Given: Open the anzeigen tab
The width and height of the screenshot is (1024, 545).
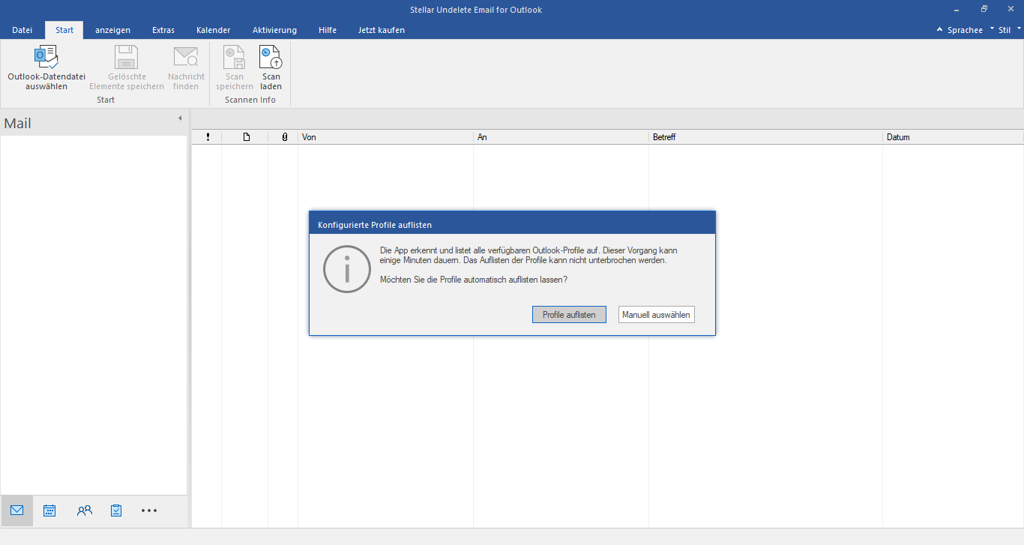Looking at the screenshot, I should [112, 30].
